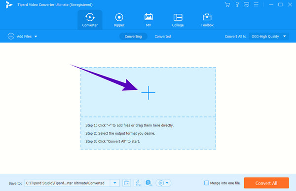Expand the save path dropdown arrow
Screen dimensions: 296x191
[x=115, y=183]
